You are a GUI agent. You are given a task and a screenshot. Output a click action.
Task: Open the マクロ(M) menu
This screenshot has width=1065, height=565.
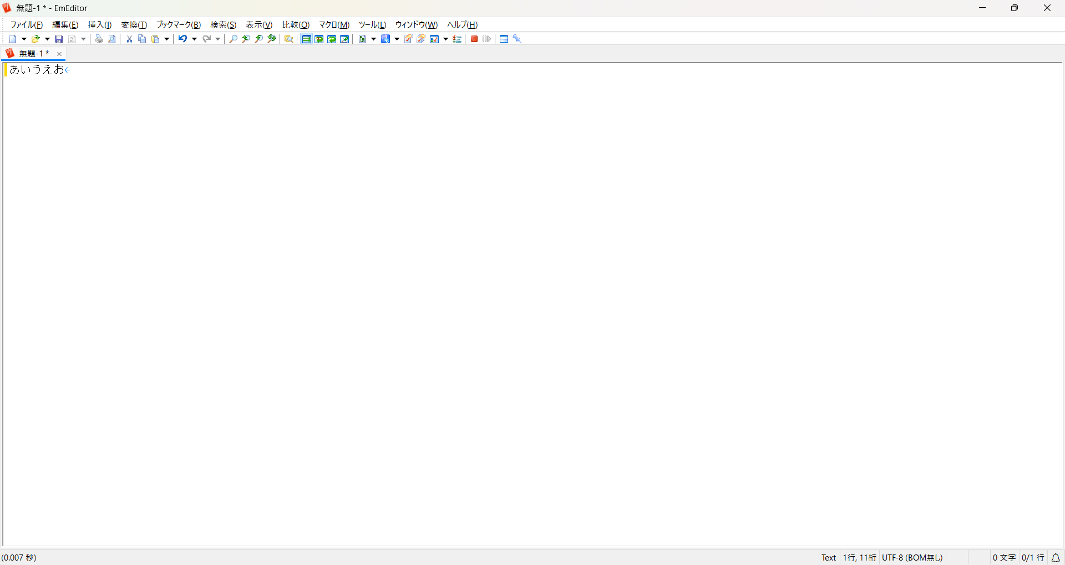pos(334,25)
